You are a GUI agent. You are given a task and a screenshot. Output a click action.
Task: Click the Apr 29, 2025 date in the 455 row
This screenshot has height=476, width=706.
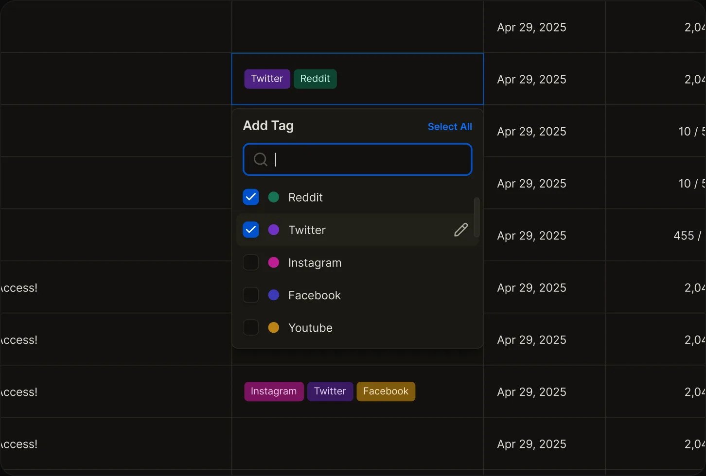[531, 236]
